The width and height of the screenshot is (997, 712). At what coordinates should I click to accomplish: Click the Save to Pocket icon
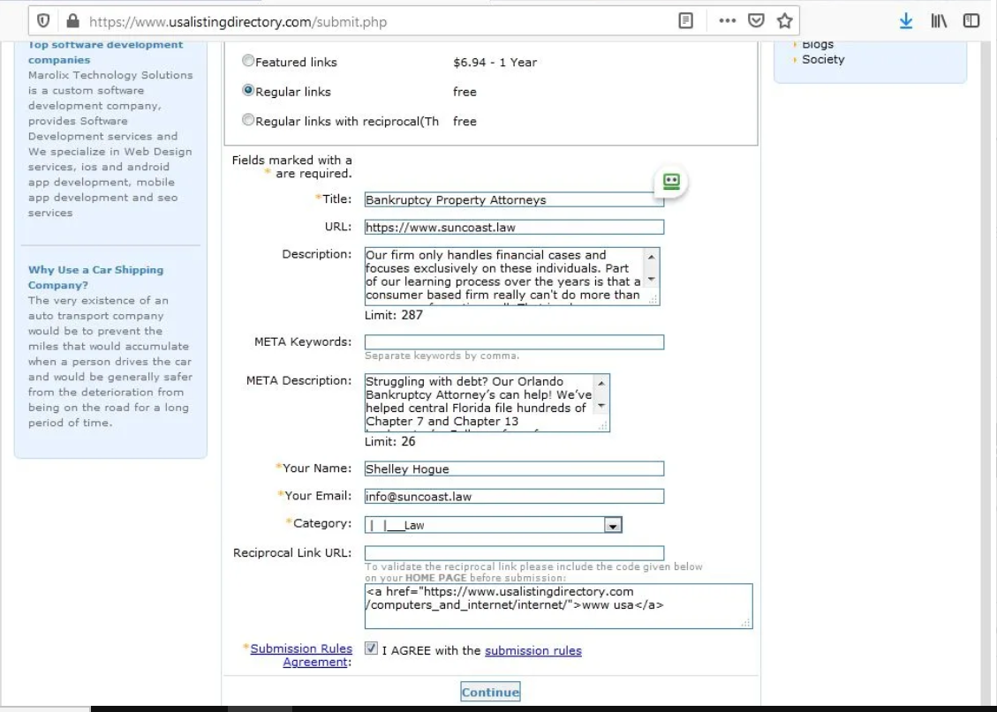pos(756,21)
